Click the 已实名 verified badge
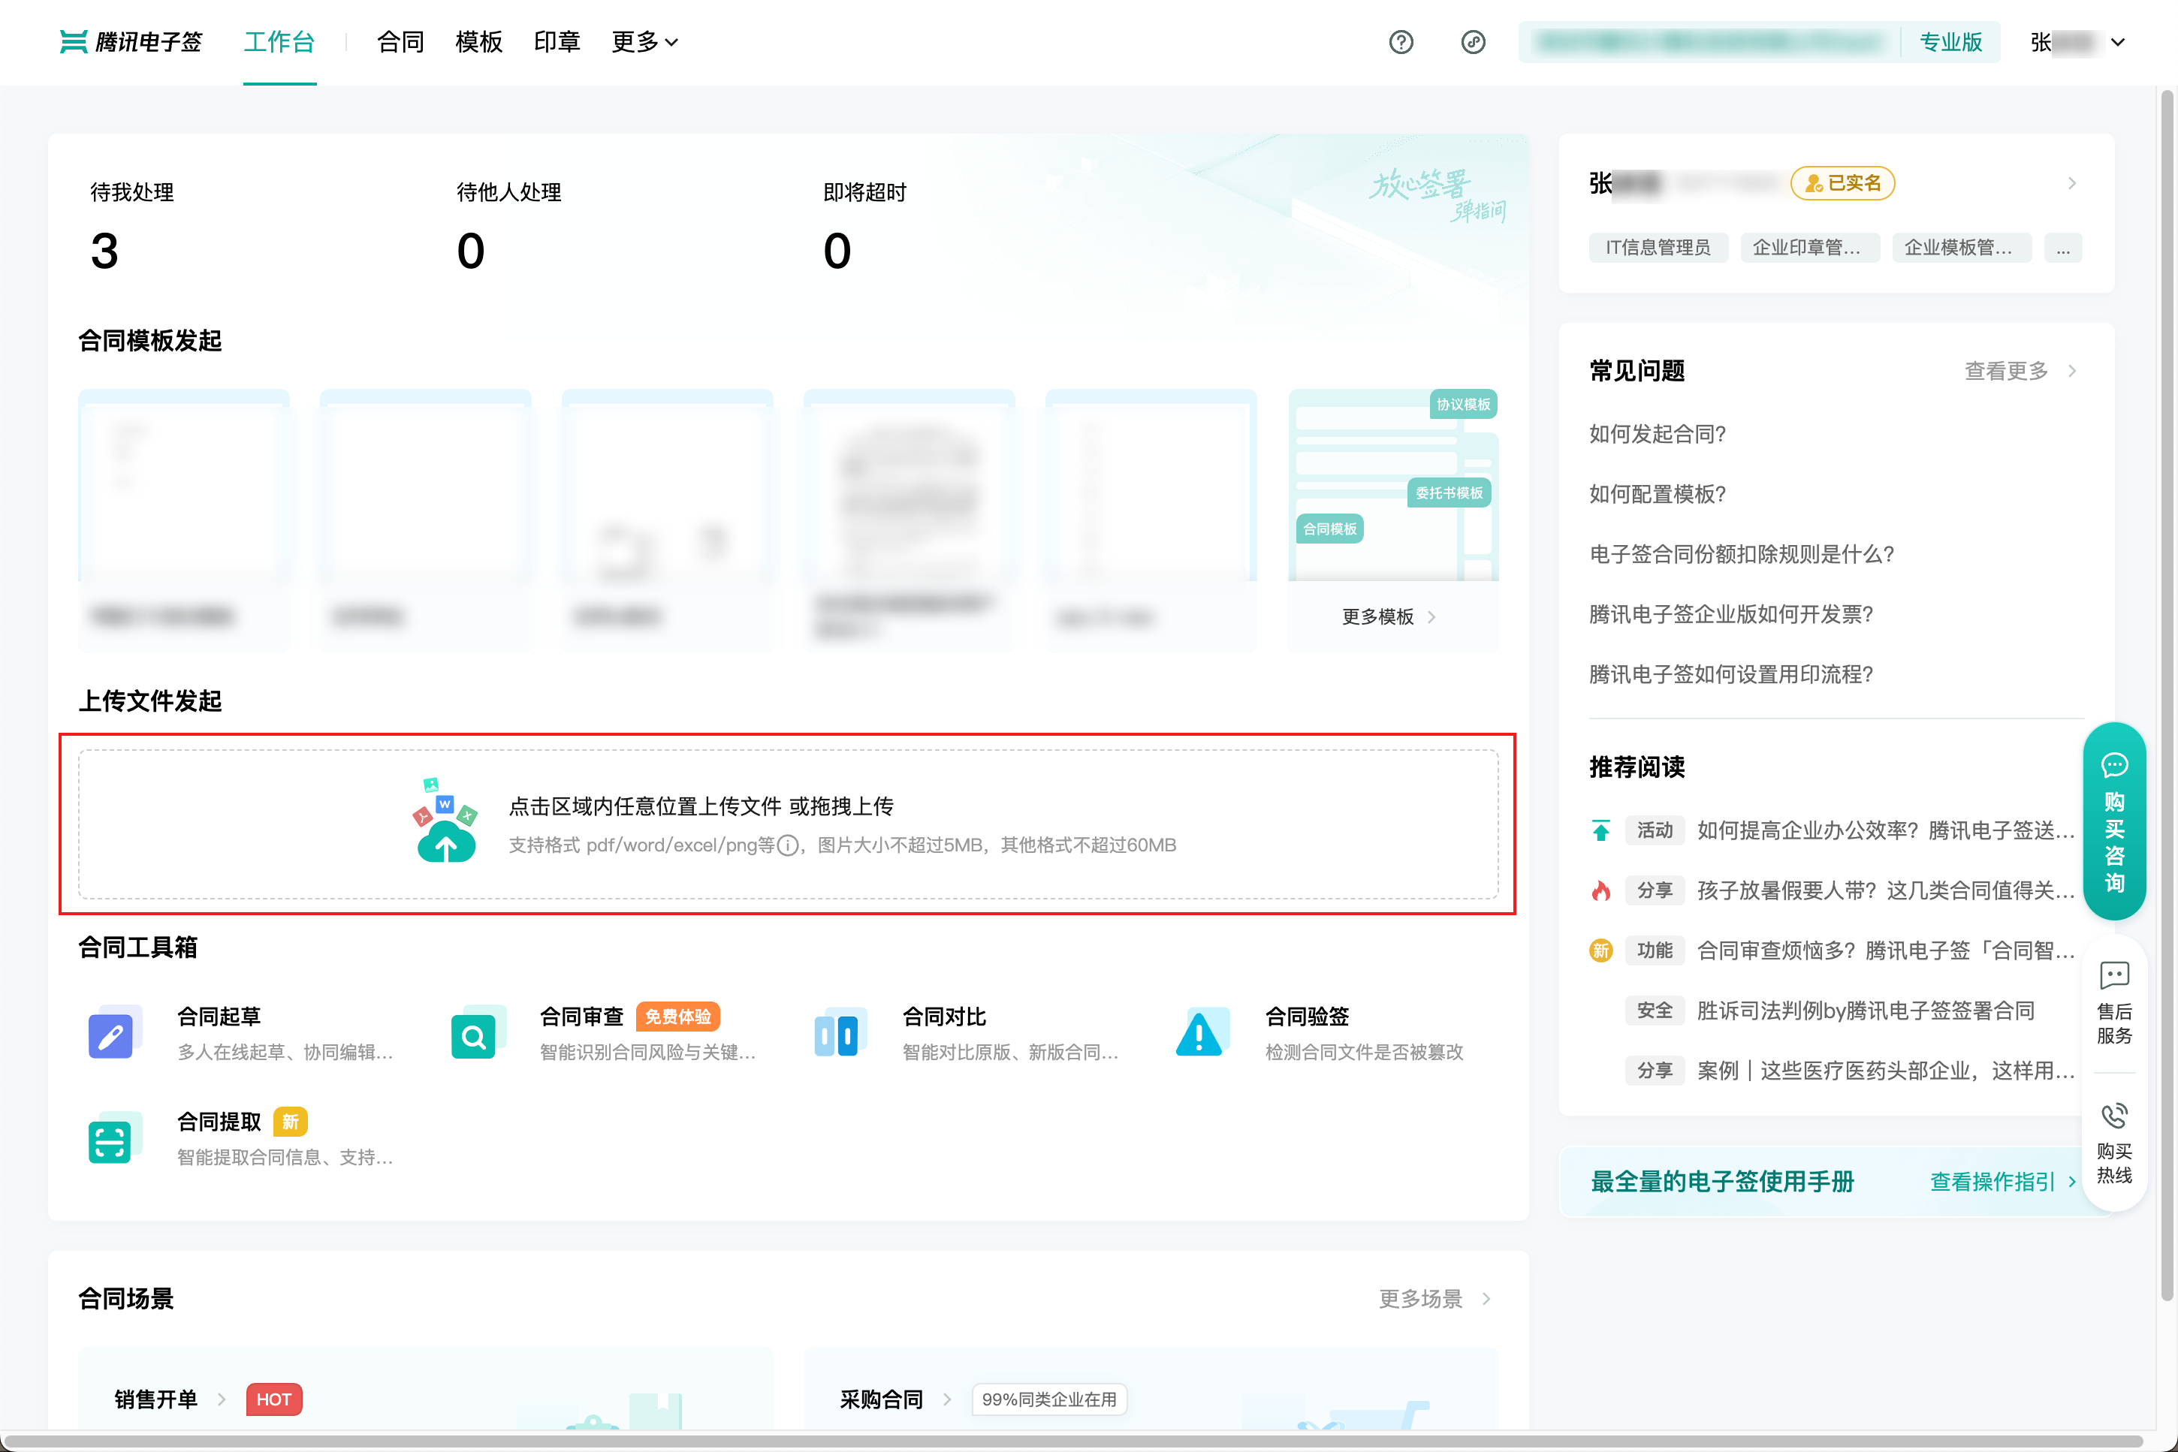Screen dimensions: 2178x1452 click(x=1842, y=183)
